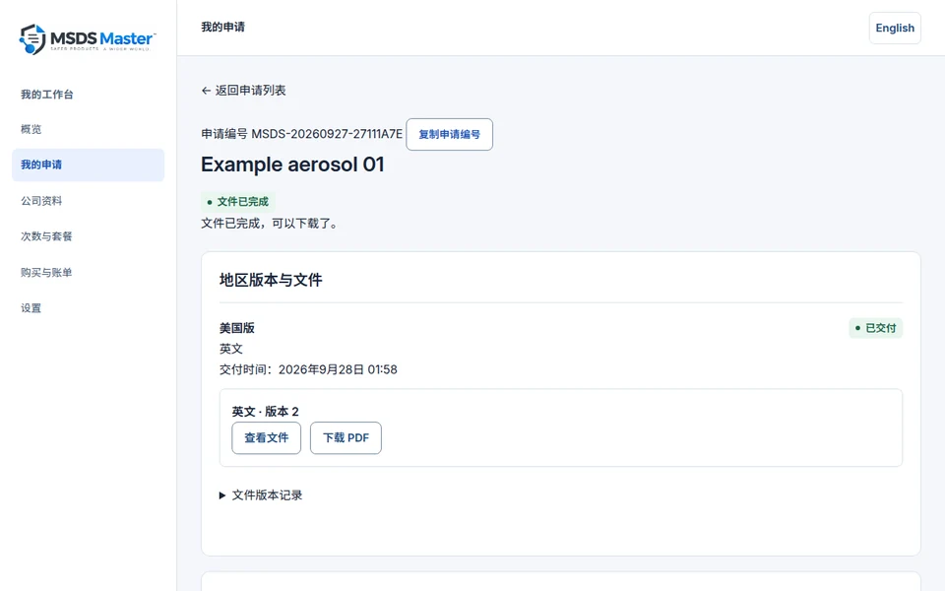Screen dimensions: 945x591
Task: Click the MSDS Master logo
Action: click(88, 39)
